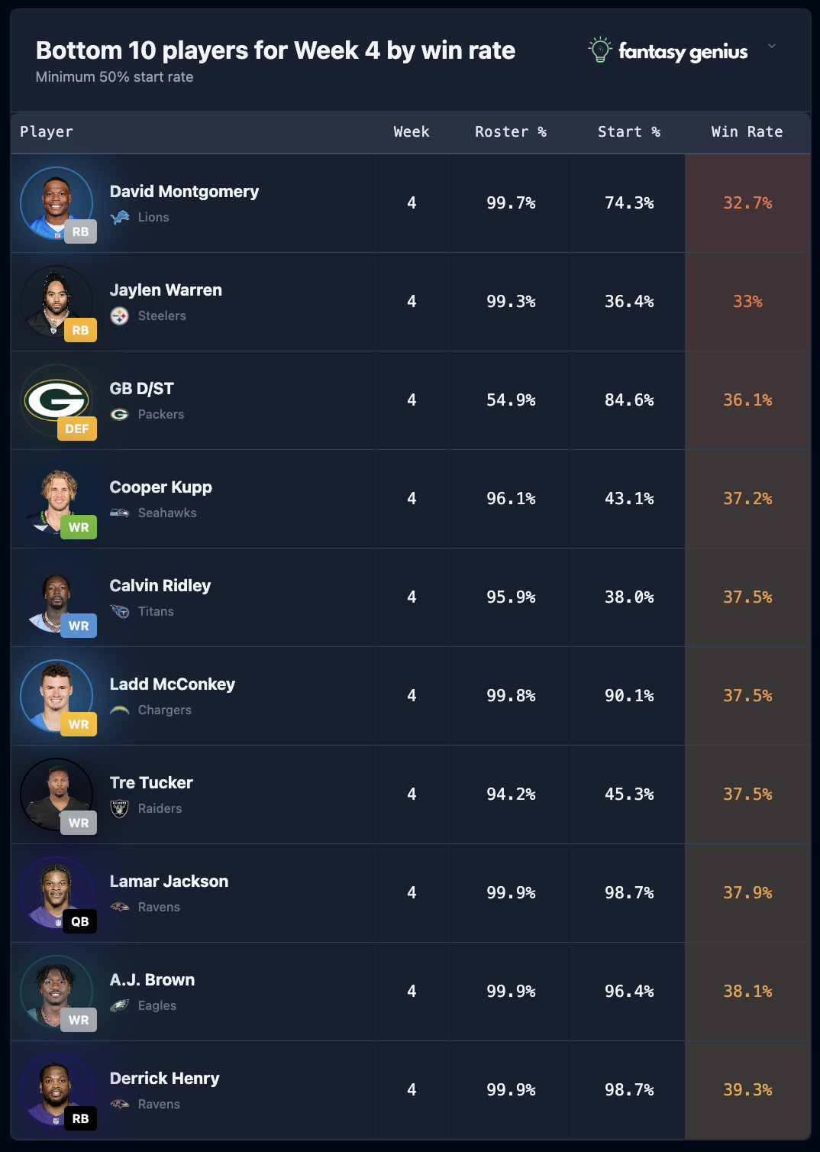Screen dimensions: 820x1152
Task: Click the Start % column header
Action: (x=628, y=132)
